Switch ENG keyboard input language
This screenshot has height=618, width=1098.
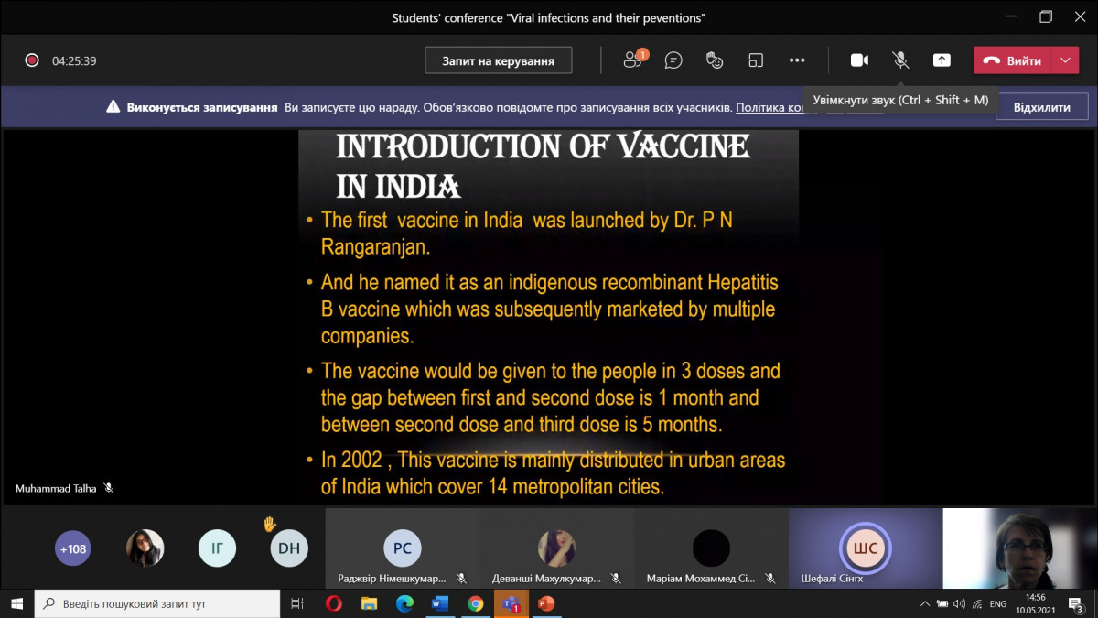coord(998,604)
